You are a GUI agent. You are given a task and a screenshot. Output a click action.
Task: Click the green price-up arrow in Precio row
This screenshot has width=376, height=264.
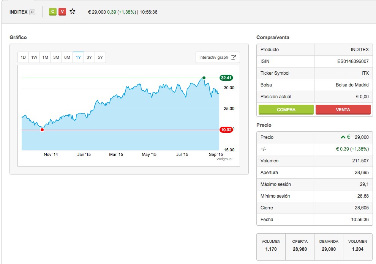343,137
